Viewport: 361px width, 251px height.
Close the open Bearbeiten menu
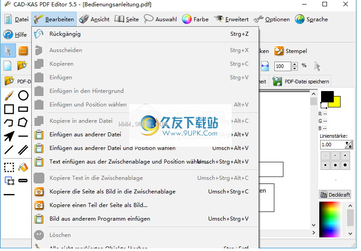(54, 19)
